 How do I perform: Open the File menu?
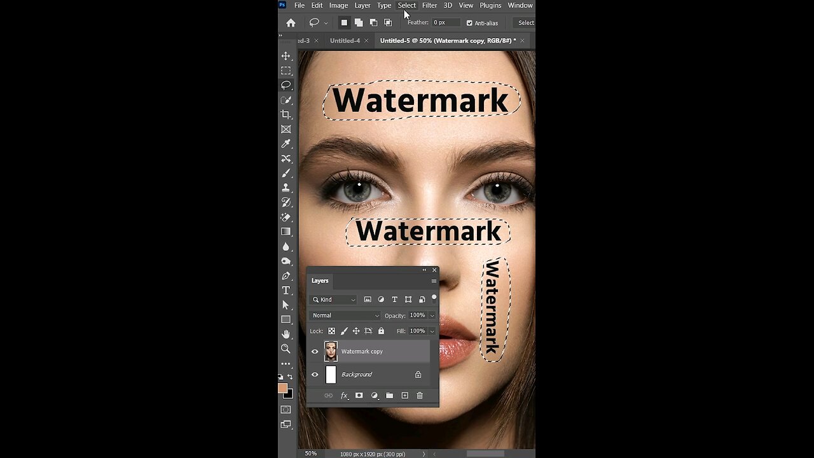click(299, 5)
